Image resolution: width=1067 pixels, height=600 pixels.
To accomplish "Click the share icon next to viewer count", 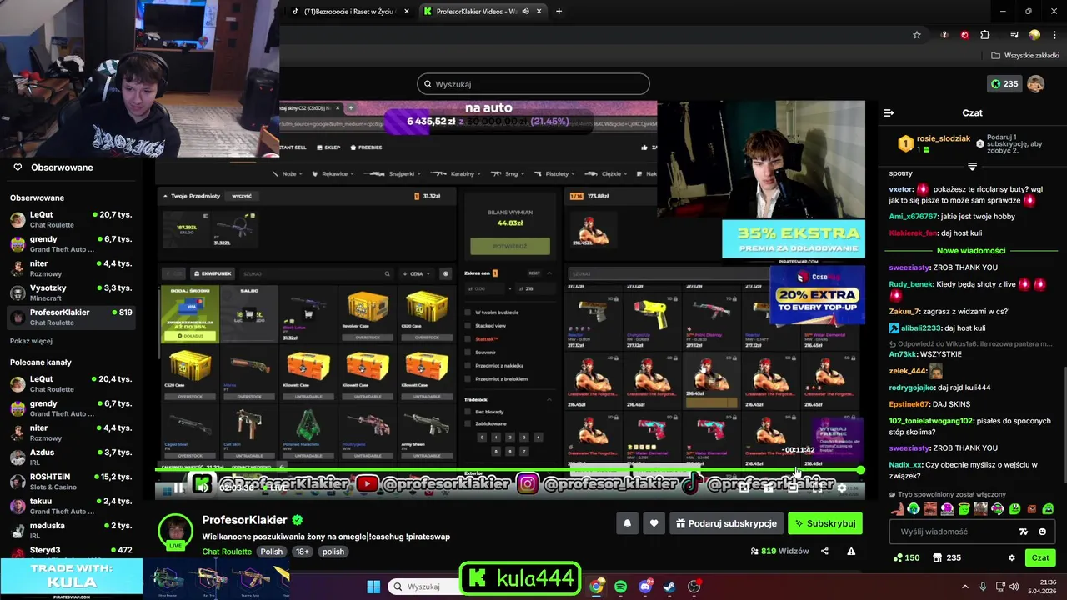I will pyautogui.click(x=824, y=551).
